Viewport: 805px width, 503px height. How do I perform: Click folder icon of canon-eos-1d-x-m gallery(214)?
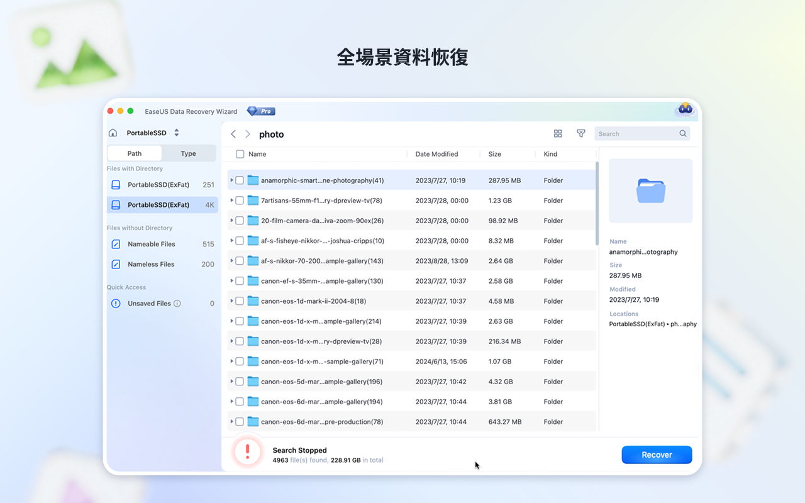[253, 321]
